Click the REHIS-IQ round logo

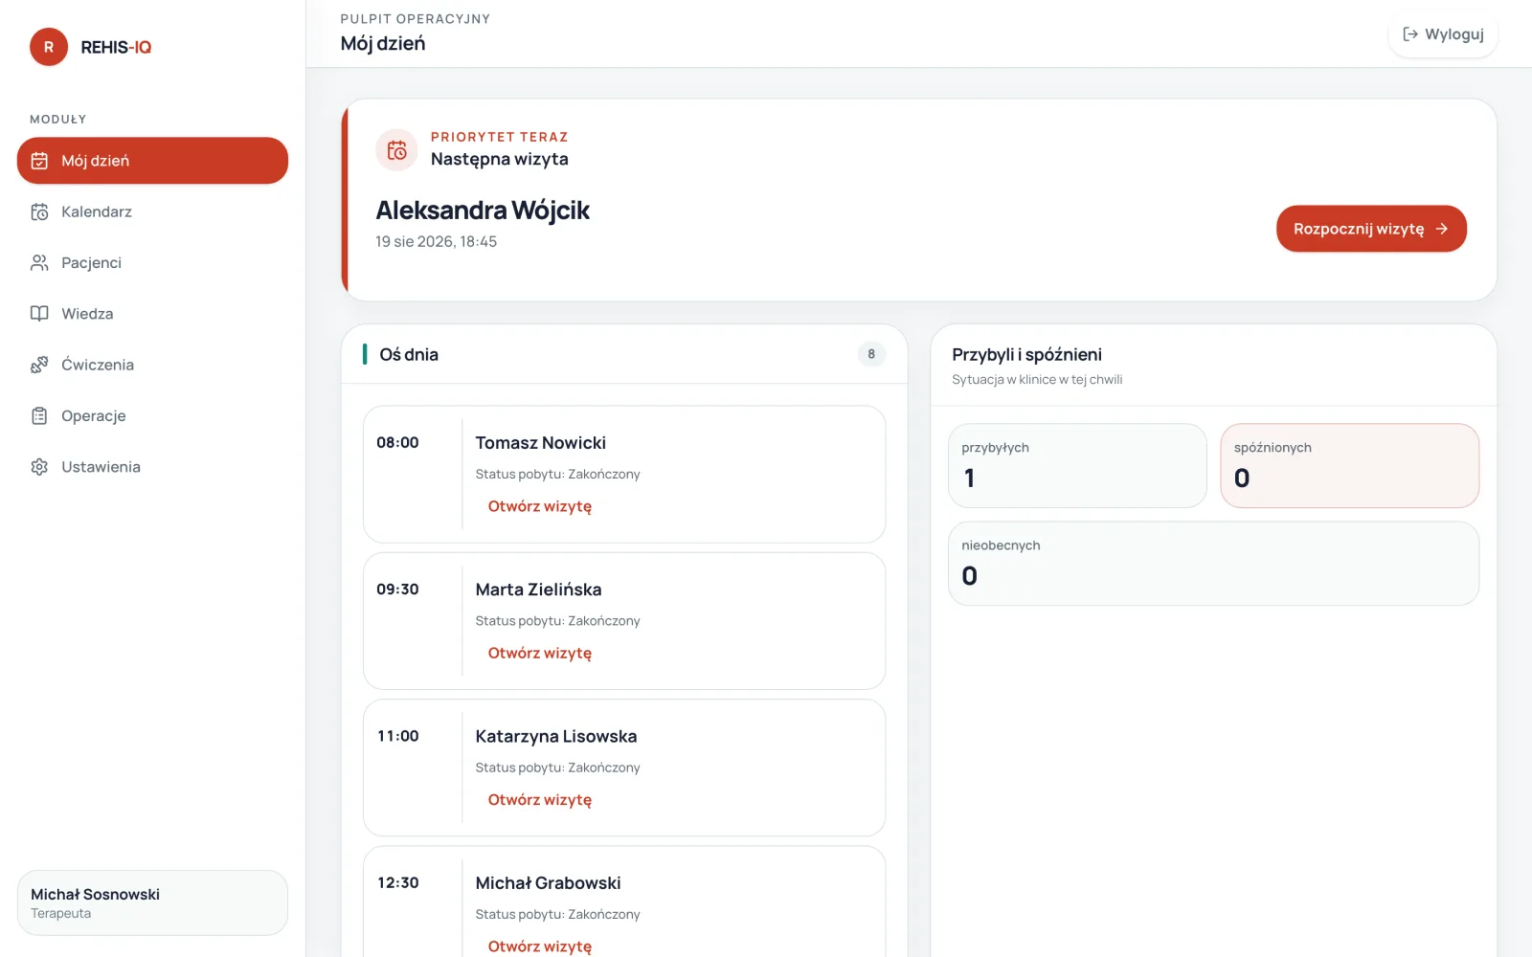point(49,47)
